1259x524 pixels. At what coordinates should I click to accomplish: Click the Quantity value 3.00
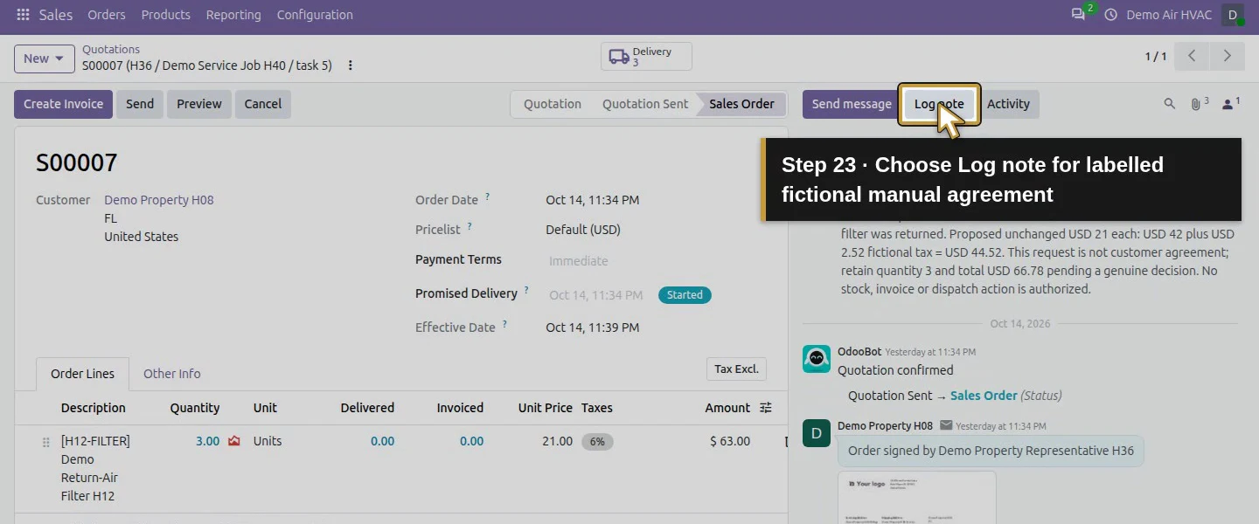(207, 441)
